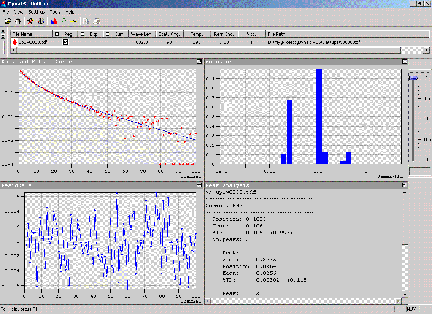Maximize the Residuals panel
The image size is (432, 314).
(199, 185)
